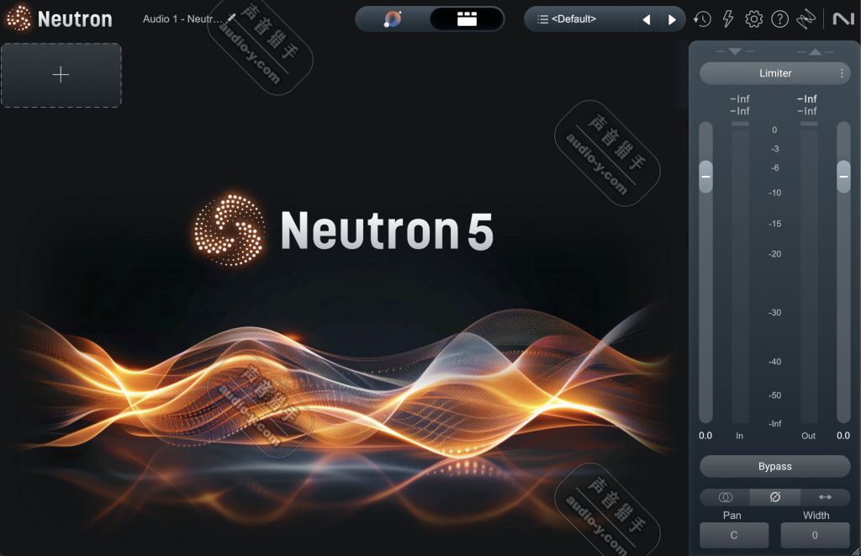
Task: Toggle the channel swap arrows control
Action: click(x=825, y=497)
